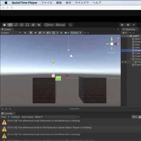Viewport: 141px width, 141px height.
Task: Toggle Console Collapse button
Action: coord(16,117)
